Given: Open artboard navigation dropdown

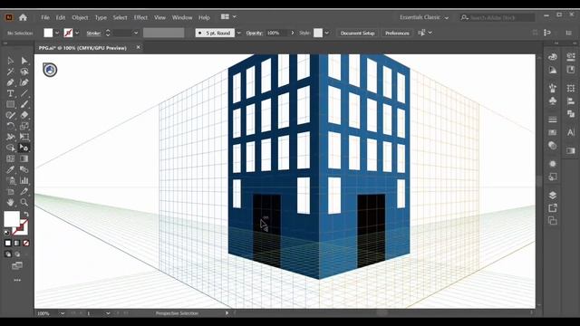Looking at the screenshot, I should pyautogui.click(x=108, y=313).
